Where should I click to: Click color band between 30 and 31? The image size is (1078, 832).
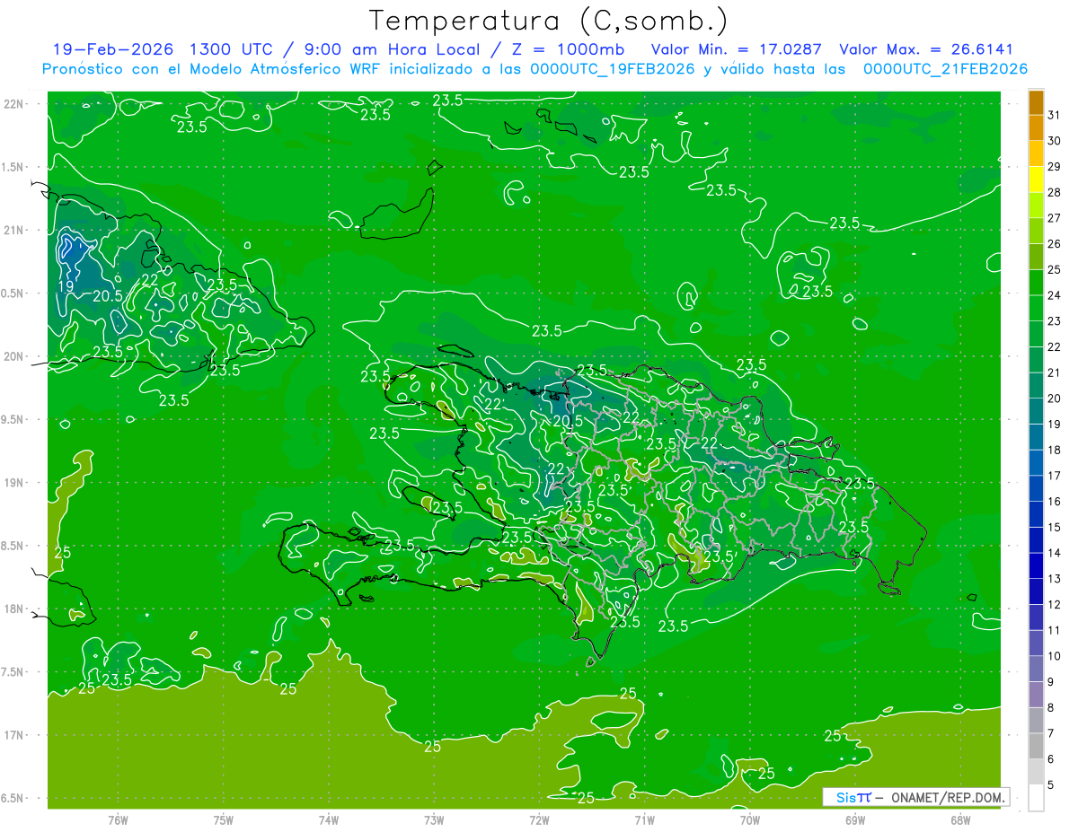[x=1036, y=128]
